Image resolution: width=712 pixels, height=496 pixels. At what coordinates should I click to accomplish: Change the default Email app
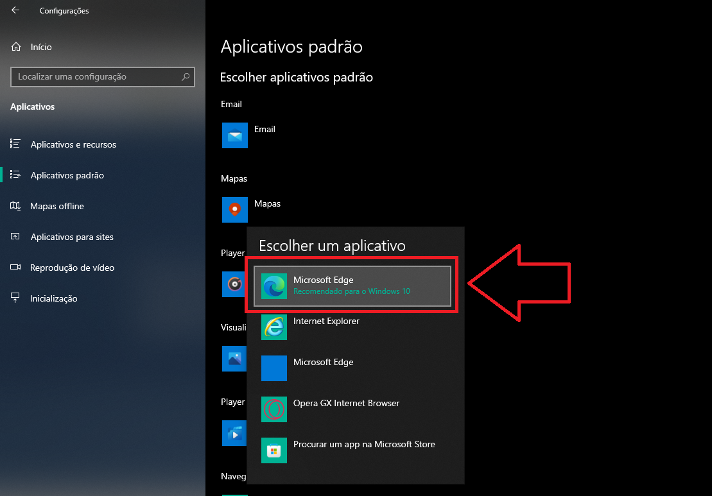265,130
